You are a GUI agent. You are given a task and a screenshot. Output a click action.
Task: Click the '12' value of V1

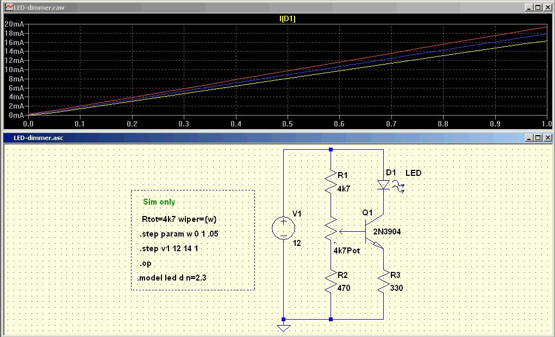pyautogui.click(x=297, y=243)
